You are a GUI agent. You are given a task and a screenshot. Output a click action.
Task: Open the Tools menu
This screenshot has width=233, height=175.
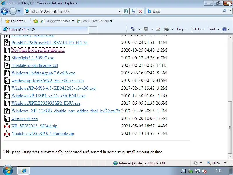click(213, 29)
